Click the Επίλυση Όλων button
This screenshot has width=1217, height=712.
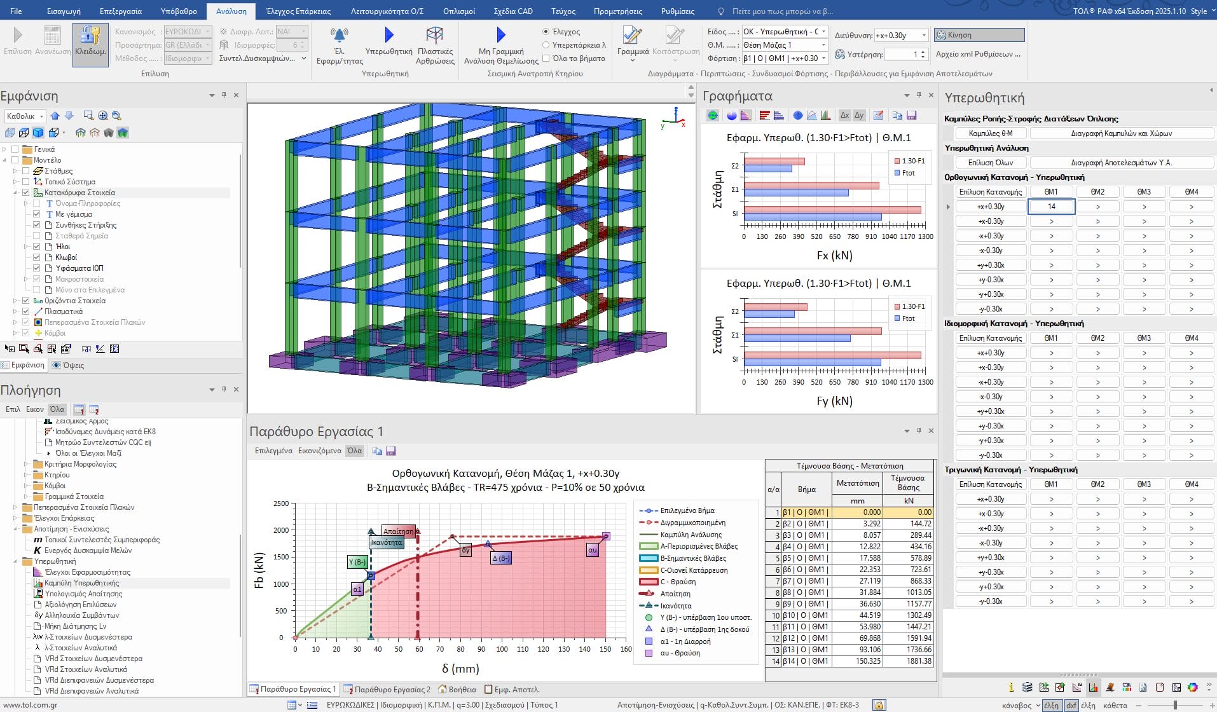coord(990,163)
